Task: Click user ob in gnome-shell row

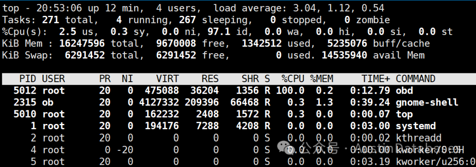Action: pyautogui.click(x=48, y=102)
